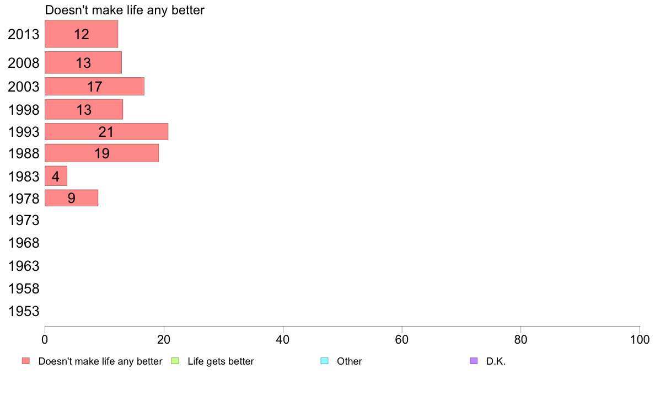The image size is (655, 406).
Task: Click the 1953 year axis label
Action: pyautogui.click(x=24, y=312)
